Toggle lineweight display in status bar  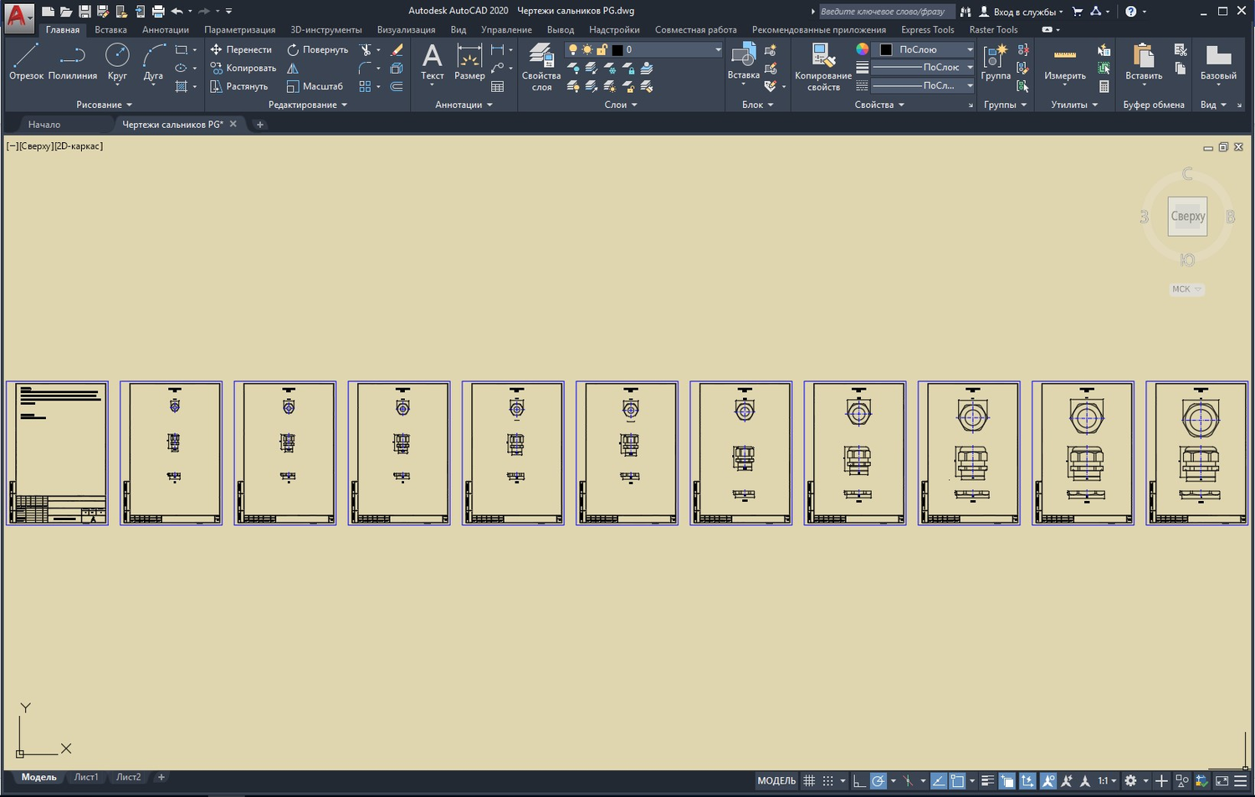(x=987, y=781)
